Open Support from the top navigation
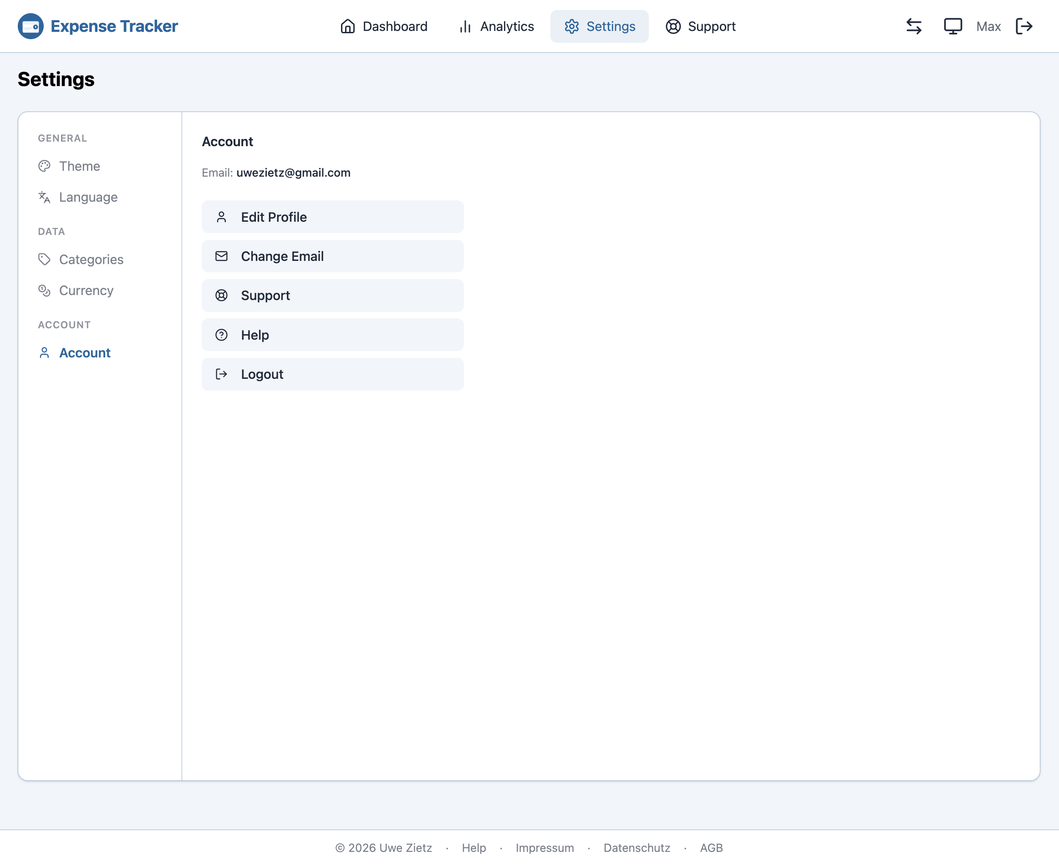 point(700,26)
